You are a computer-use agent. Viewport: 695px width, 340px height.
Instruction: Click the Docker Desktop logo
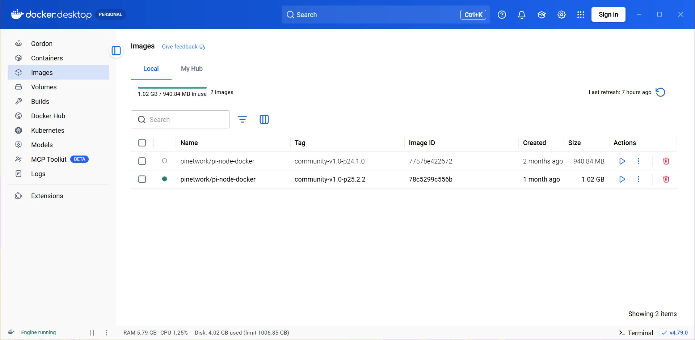tap(51, 14)
